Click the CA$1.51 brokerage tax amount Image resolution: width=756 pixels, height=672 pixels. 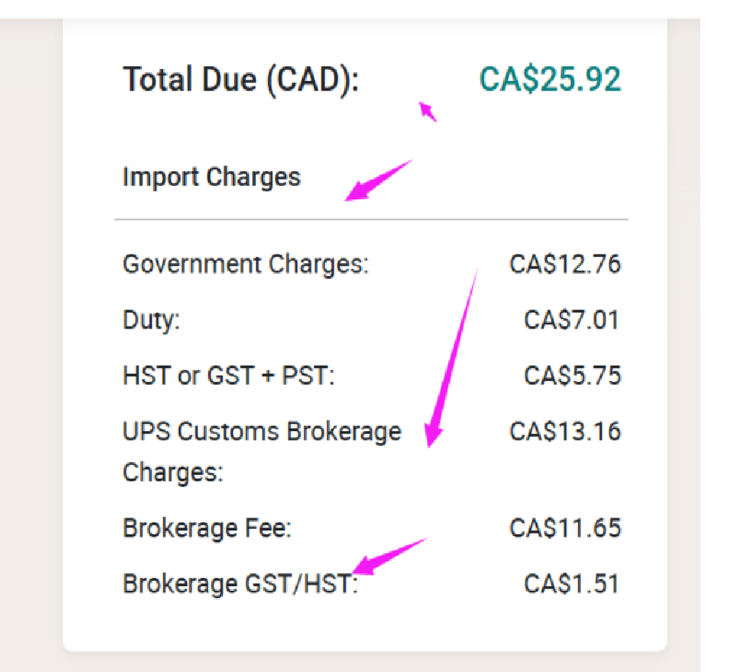[x=572, y=584]
